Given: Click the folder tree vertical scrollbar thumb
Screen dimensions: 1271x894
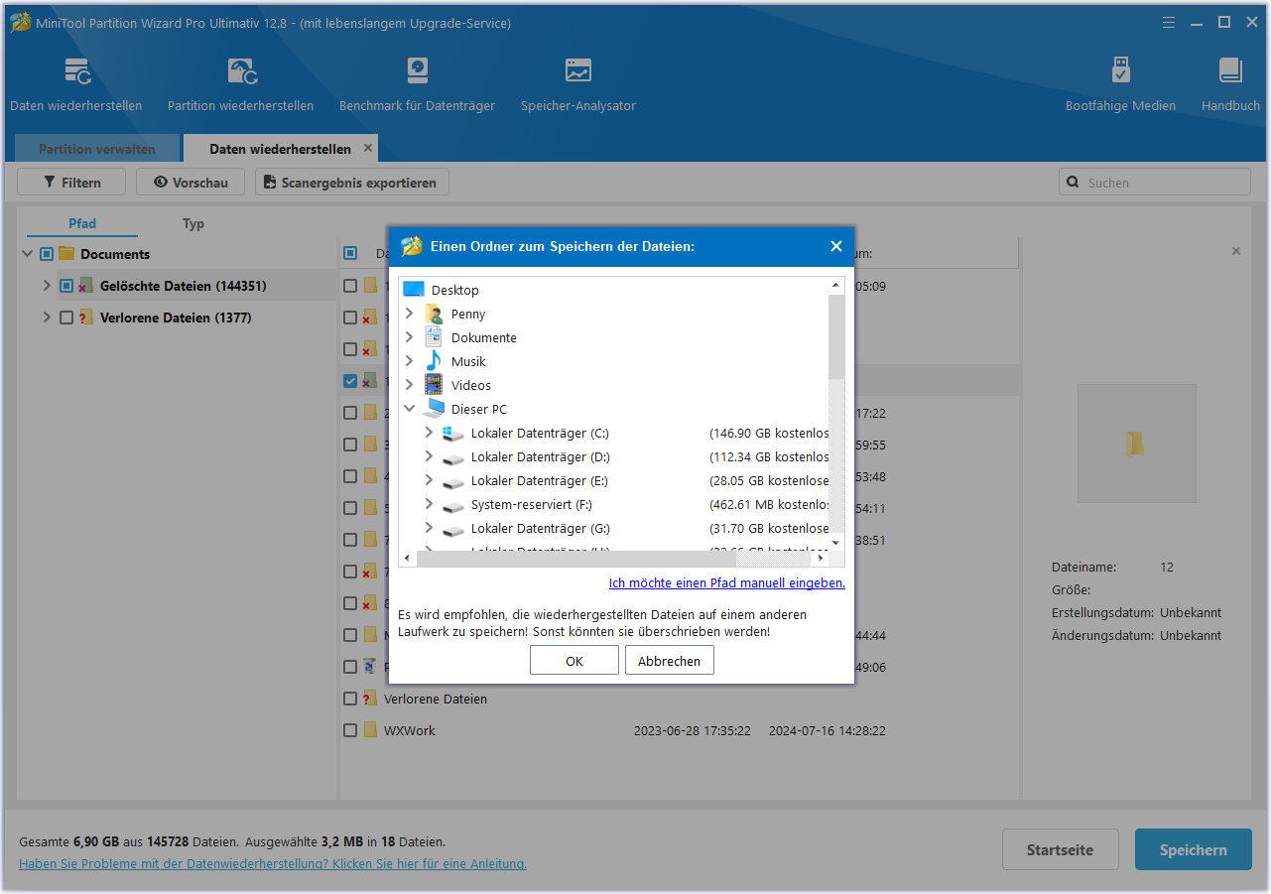Looking at the screenshot, I should (x=836, y=337).
